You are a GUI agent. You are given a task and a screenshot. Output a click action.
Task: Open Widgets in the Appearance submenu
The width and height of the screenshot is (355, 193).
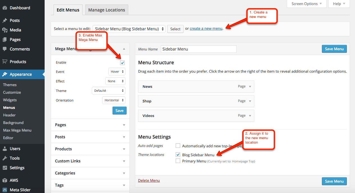[x=10, y=100]
